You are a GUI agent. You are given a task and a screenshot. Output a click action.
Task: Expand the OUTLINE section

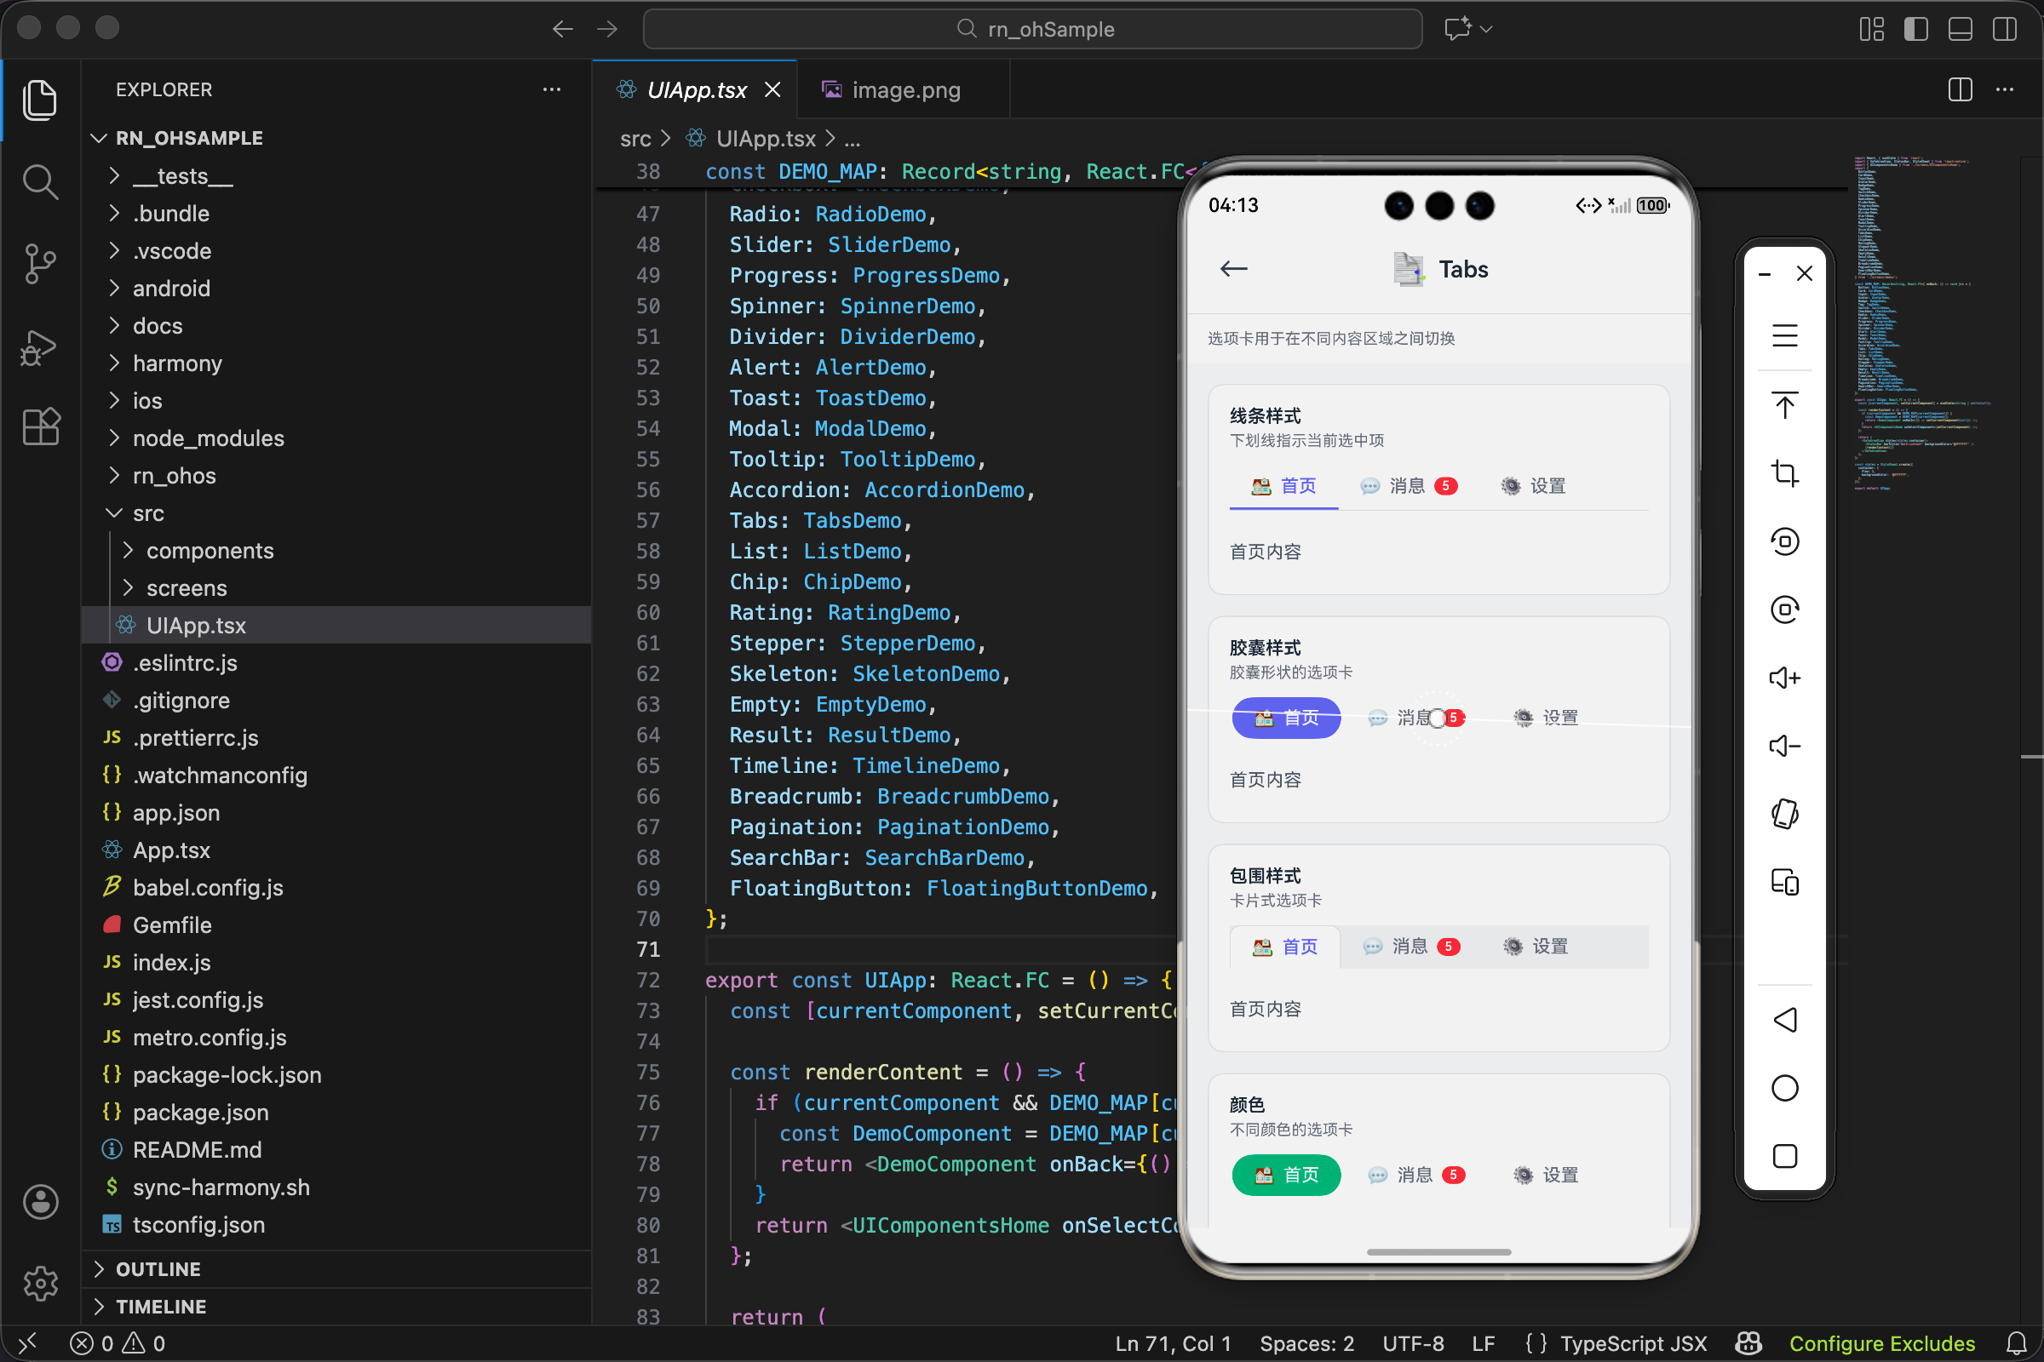158,1269
